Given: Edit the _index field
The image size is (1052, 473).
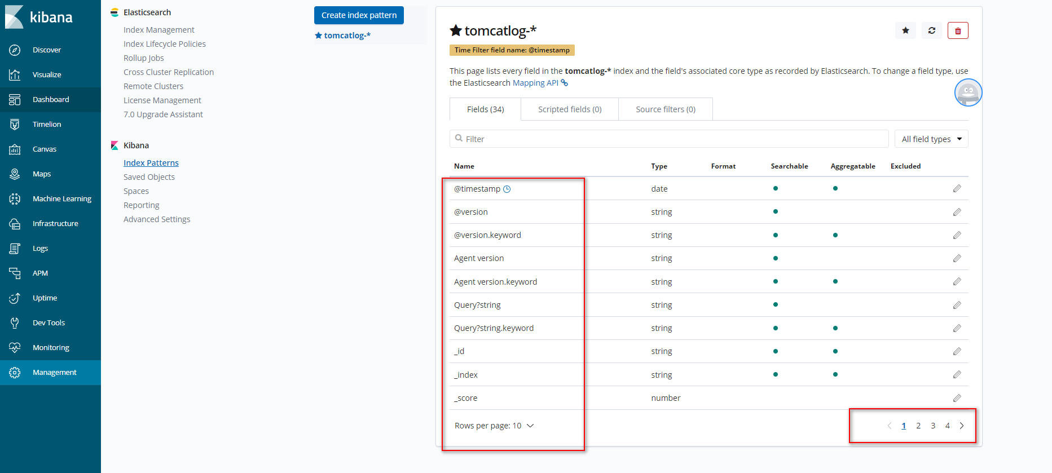Looking at the screenshot, I should tap(957, 374).
